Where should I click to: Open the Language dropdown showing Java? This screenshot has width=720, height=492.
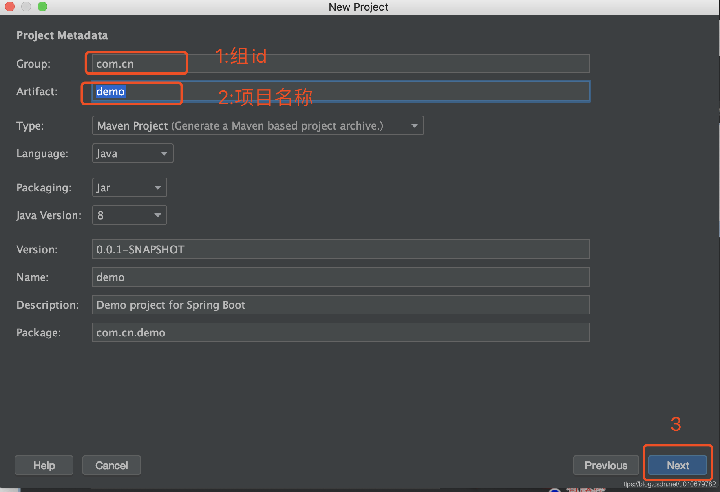pyautogui.click(x=133, y=153)
